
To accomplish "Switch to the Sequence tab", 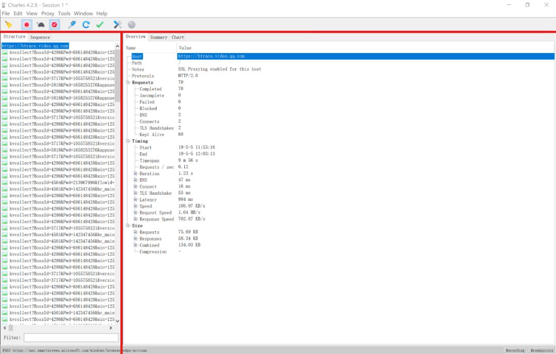I will pyautogui.click(x=40, y=37).
